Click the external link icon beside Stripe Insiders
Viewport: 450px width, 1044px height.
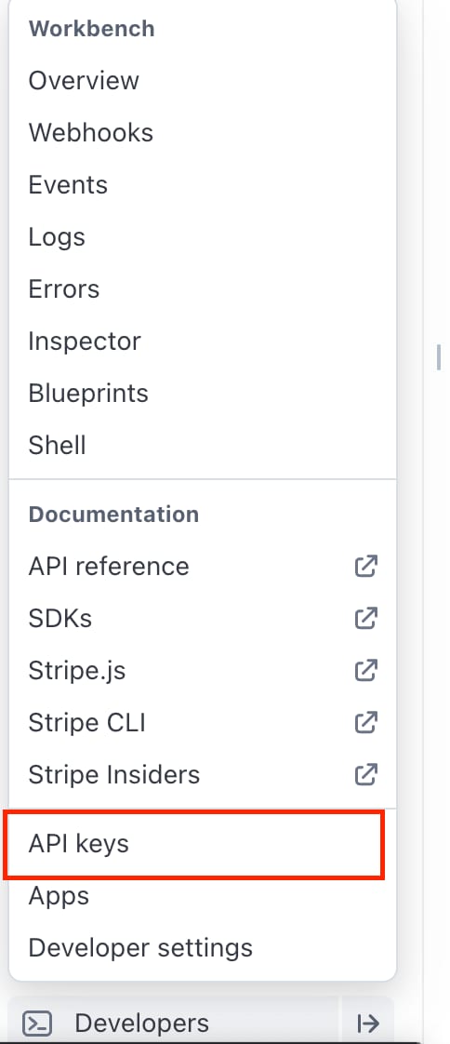[366, 774]
